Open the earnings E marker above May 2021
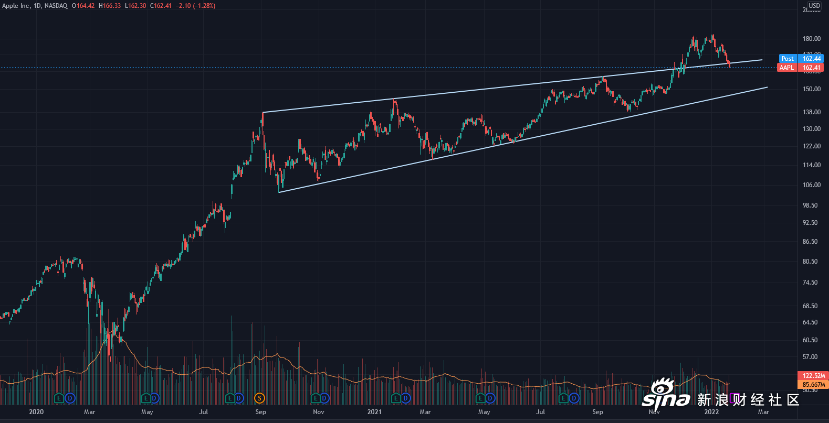This screenshot has height=423, width=829. 480,398
